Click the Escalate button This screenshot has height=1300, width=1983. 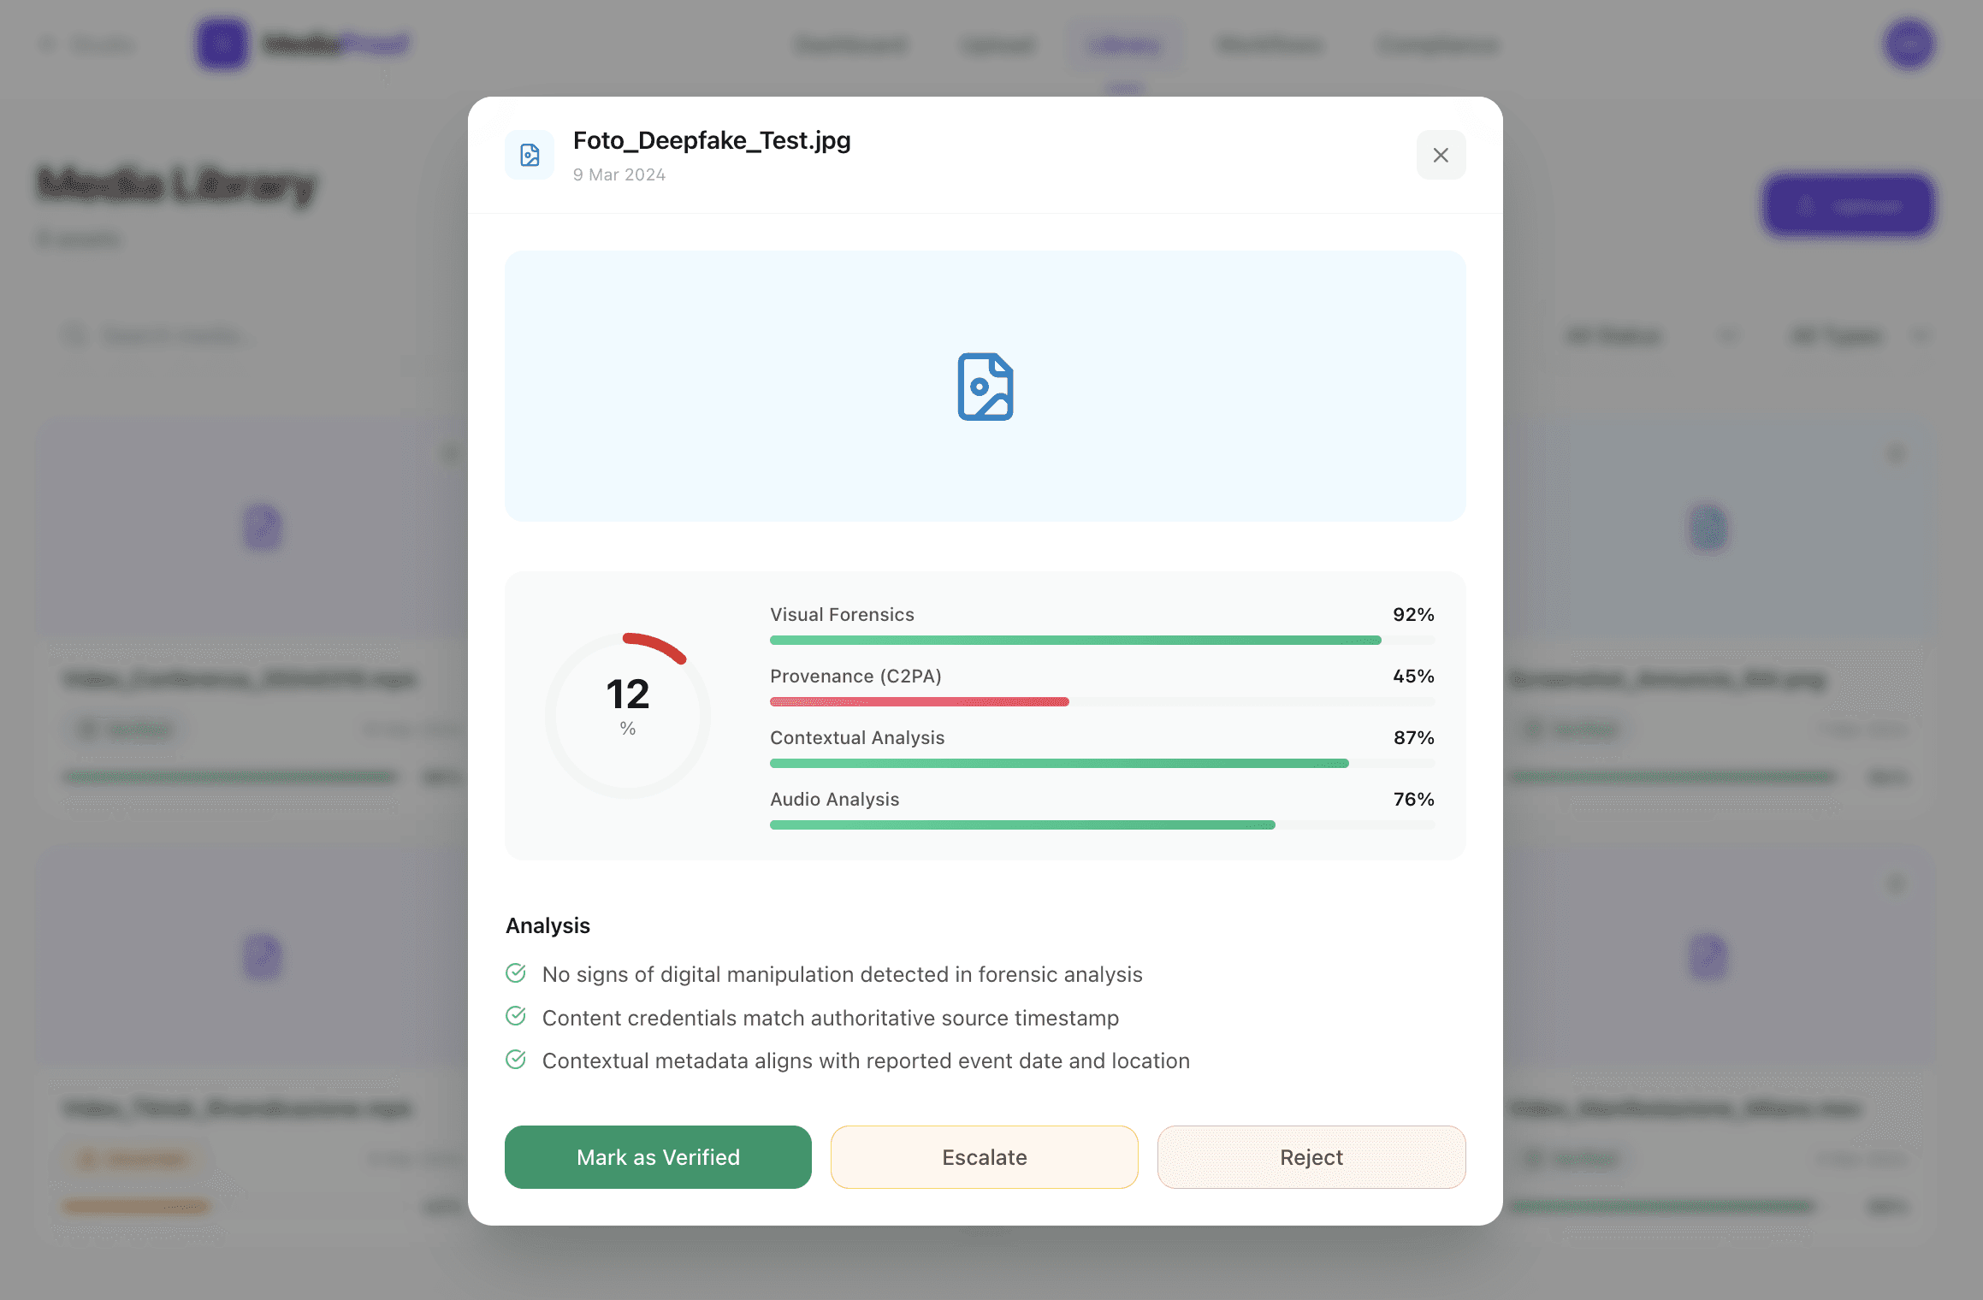(x=984, y=1156)
